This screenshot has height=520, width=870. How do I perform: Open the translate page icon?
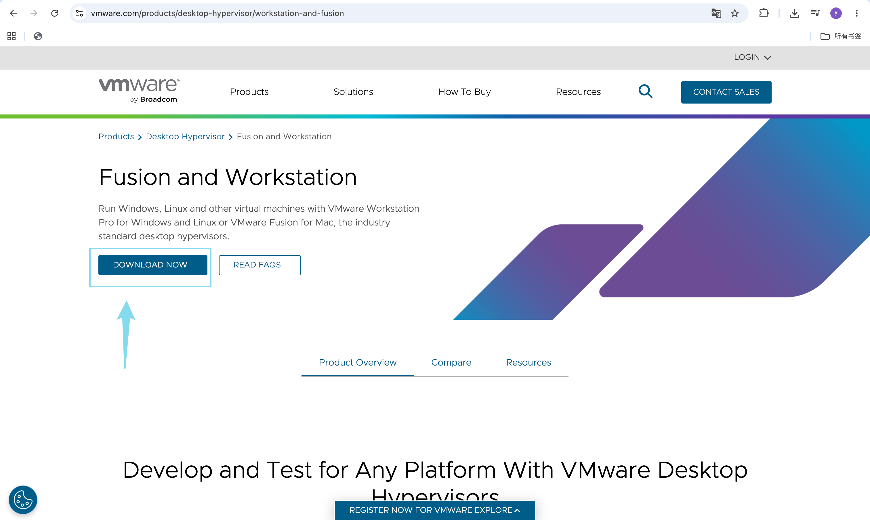coord(716,13)
